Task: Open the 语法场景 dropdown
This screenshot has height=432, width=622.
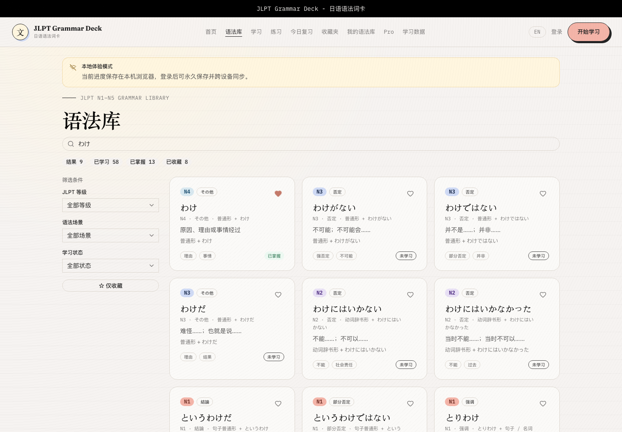Action: pyautogui.click(x=111, y=235)
